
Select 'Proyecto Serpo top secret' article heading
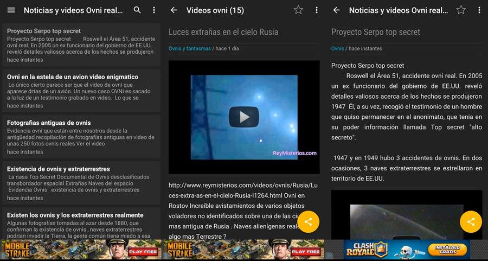(x=376, y=32)
